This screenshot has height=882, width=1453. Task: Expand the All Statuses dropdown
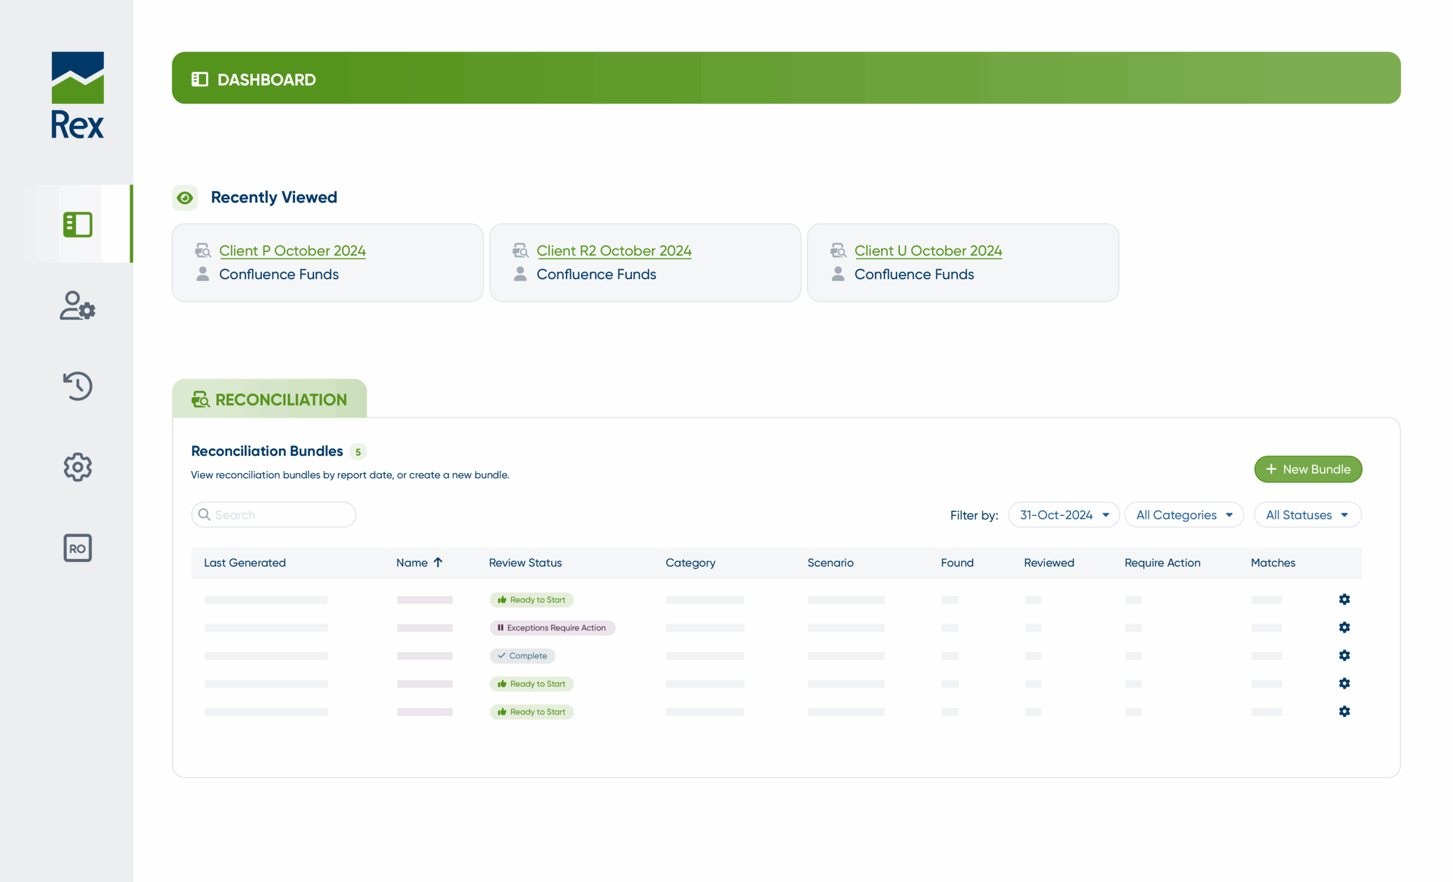(1307, 515)
